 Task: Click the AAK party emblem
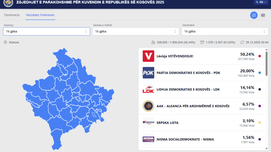(x=148, y=106)
